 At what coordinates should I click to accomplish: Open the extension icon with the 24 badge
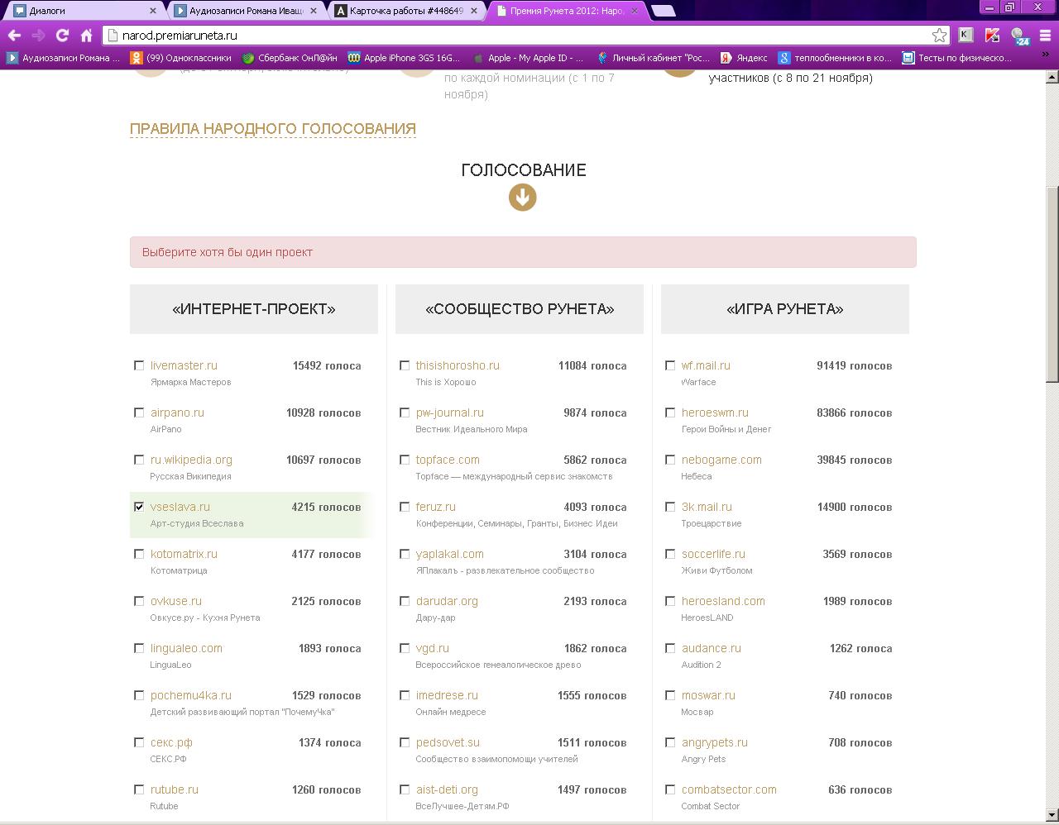pos(1020,36)
